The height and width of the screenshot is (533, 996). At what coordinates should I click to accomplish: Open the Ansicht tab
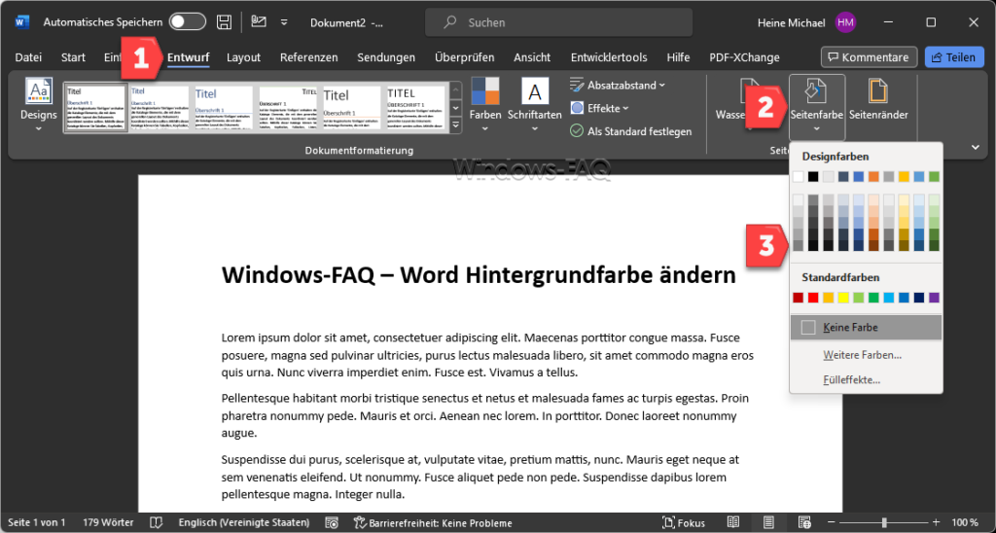click(532, 57)
